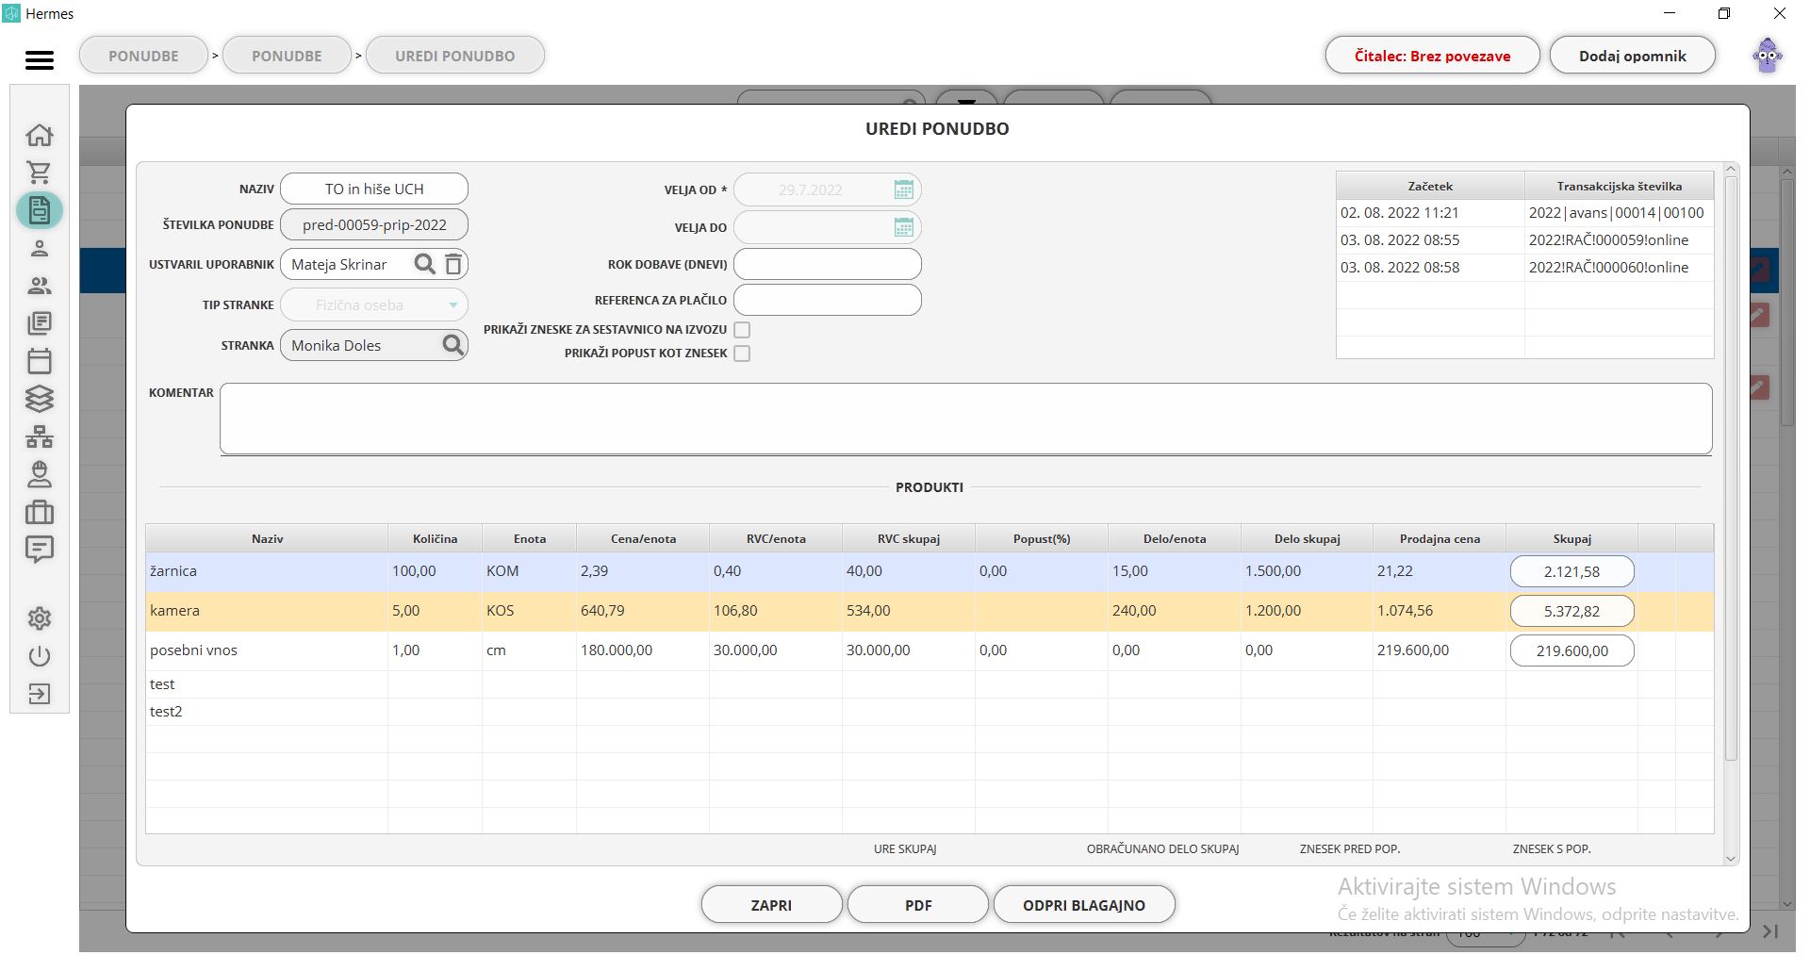Search user with magnifier next to Mateja Skrinar
This screenshot has height=971, width=1810.
[x=425, y=264]
